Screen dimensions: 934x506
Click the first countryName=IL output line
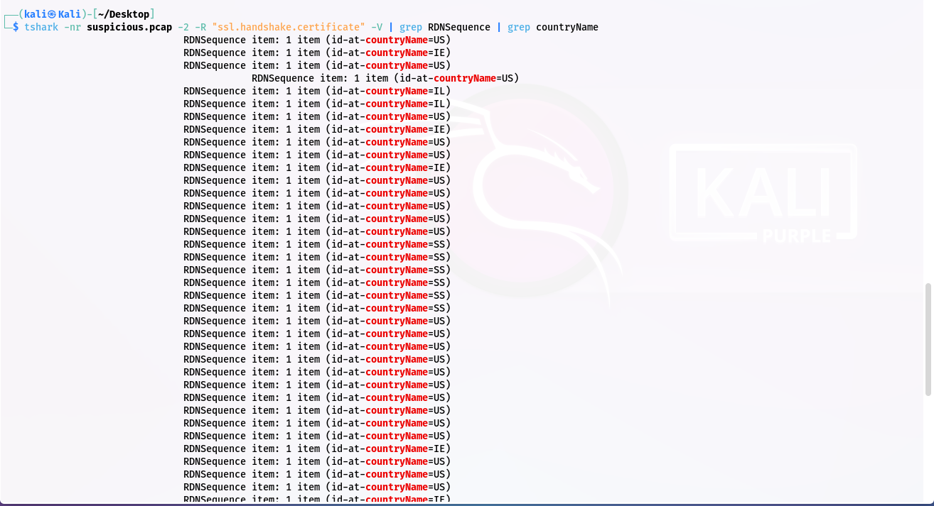317,91
